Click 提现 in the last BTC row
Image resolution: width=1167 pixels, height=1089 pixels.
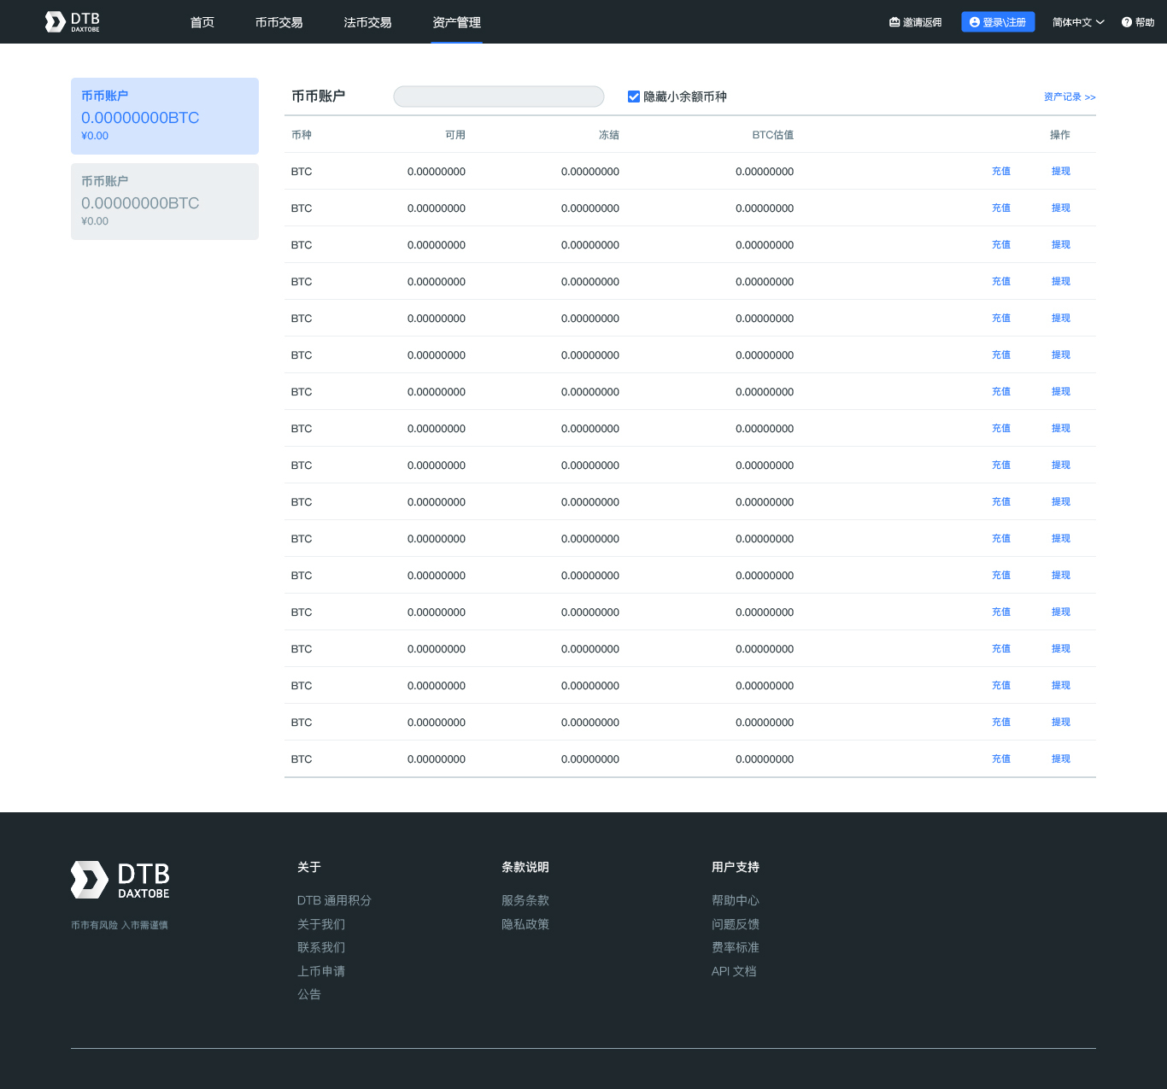(1061, 758)
